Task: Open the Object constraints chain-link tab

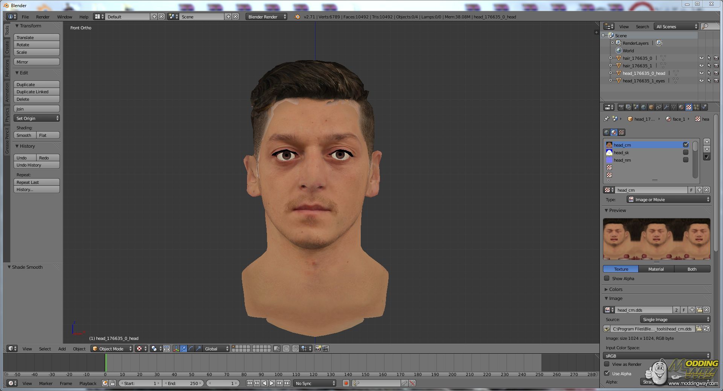Action: (659, 107)
